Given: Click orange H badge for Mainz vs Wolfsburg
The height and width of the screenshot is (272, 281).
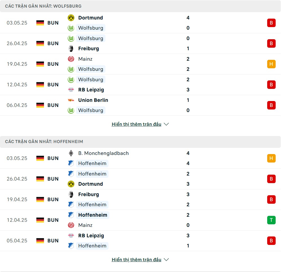Looking at the screenshot, I should (x=271, y=64).
